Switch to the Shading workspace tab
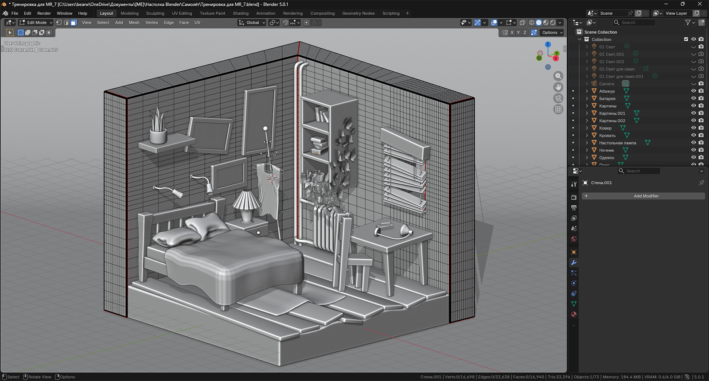Image resolution: width=709 pixels, height=381 pixels. (241, 13)
